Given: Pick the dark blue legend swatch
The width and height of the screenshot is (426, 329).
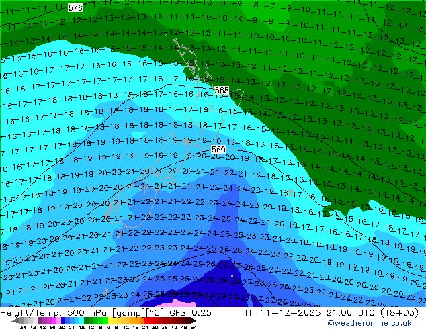Looking at the screenshot, I should 63,321.
